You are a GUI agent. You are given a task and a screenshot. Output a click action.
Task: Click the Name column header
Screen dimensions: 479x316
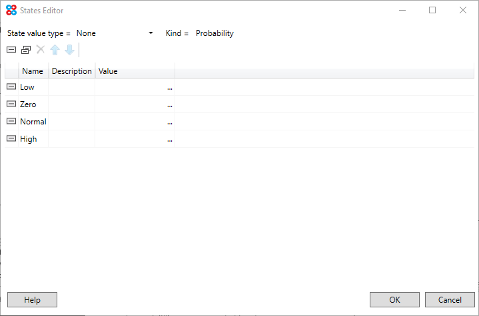tap(33, 71)
